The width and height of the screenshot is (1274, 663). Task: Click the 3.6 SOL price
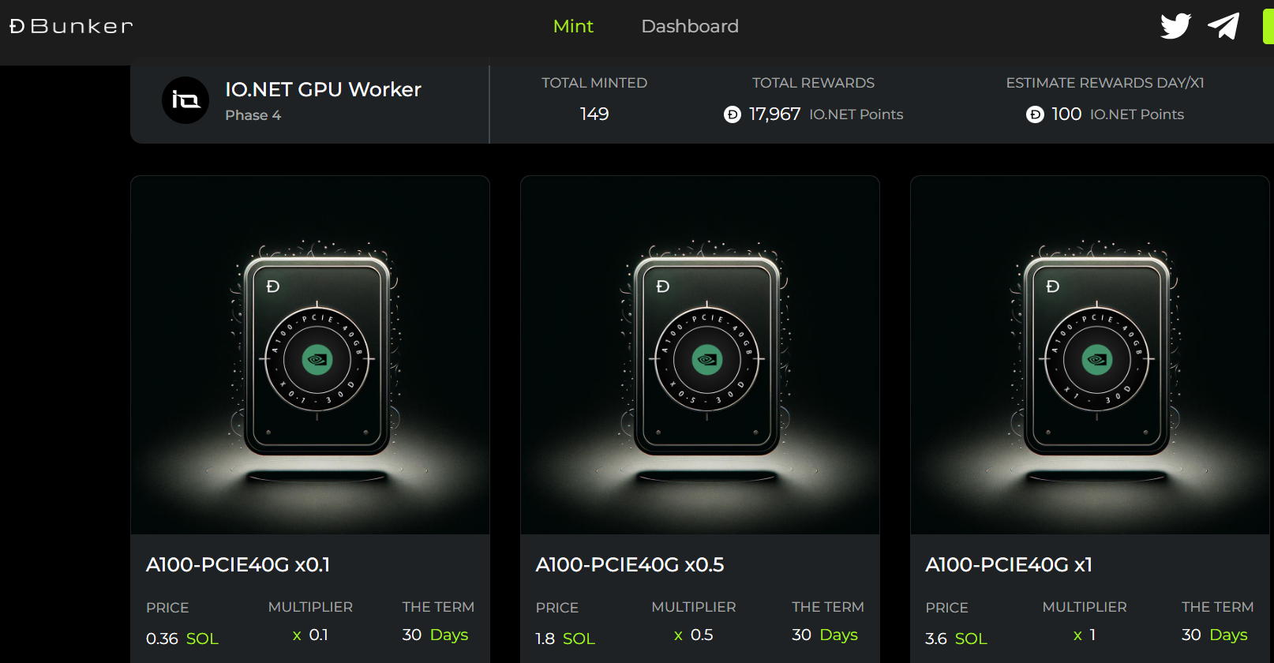click(956, 639)
